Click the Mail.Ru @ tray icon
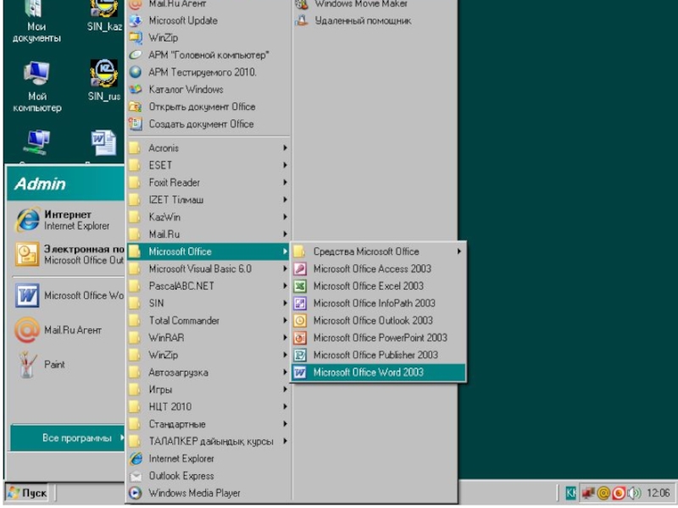This screenshot has width=678, height=508. click(x=603, y=493)
